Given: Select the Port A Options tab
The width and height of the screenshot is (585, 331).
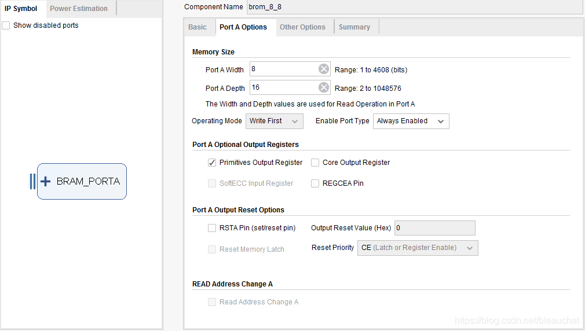Looking at the screenshot, I should click(x=243, y=27).
